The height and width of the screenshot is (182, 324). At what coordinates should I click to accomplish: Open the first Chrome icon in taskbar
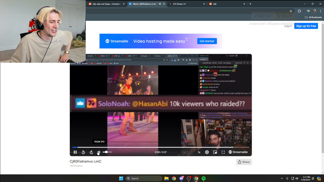pyautogui.click(x=174, y=178)
